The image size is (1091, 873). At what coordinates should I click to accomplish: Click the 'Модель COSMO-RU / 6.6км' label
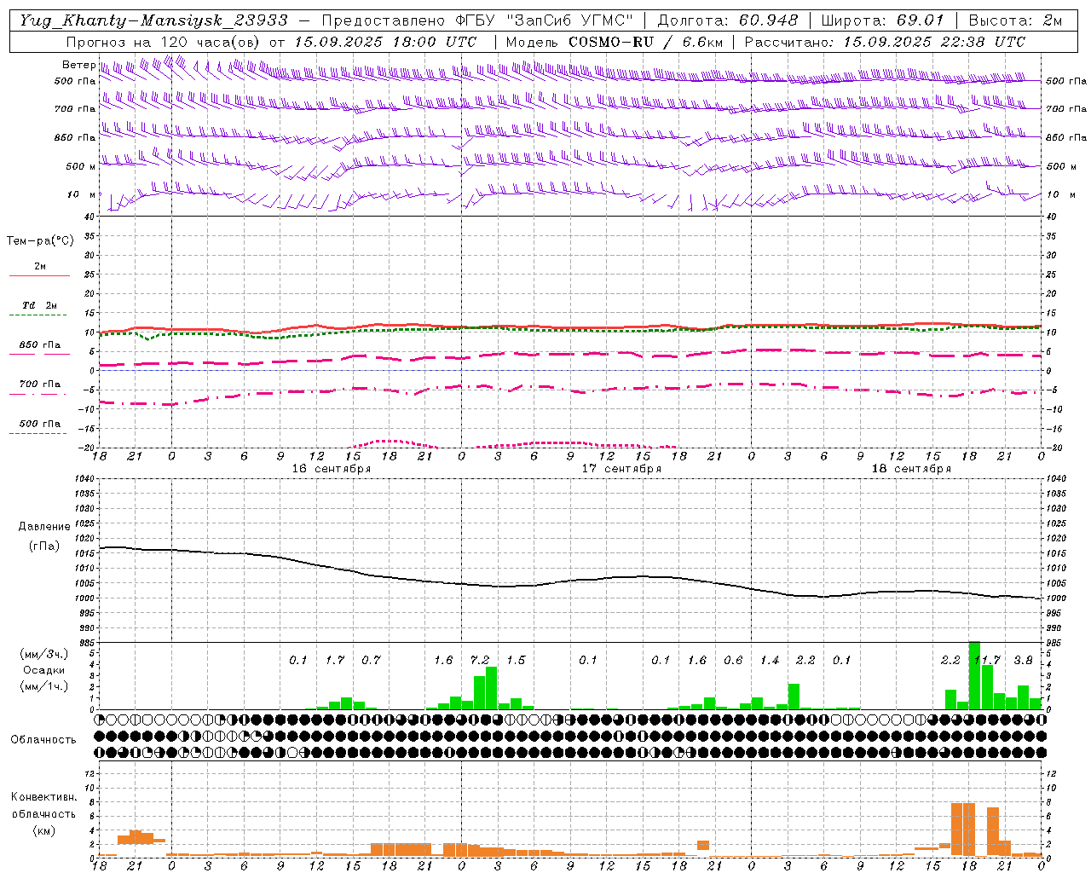point(614,42)
